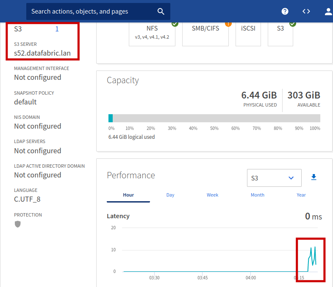Click the C.UTF_8 language value
The height and width of the screenshot is (287, 333).
coord(27,200)
